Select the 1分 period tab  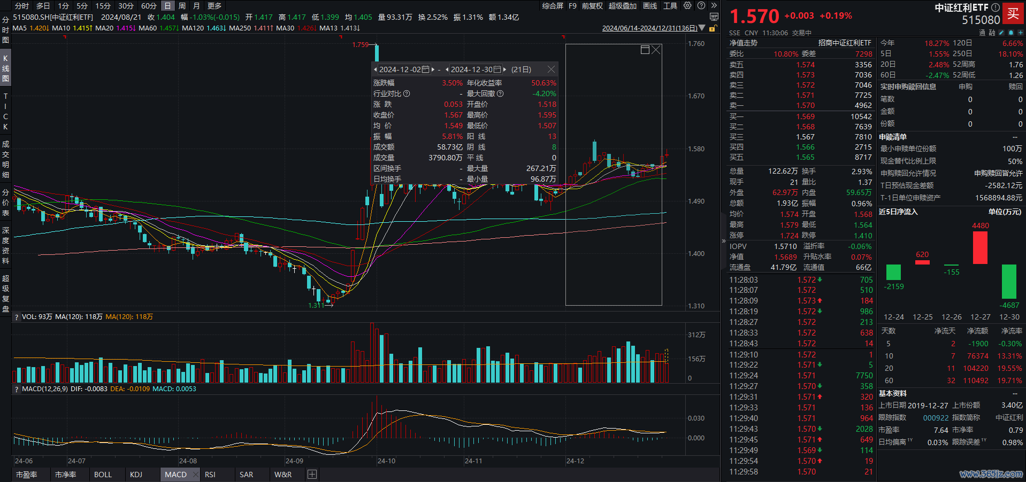click(64, 6)
